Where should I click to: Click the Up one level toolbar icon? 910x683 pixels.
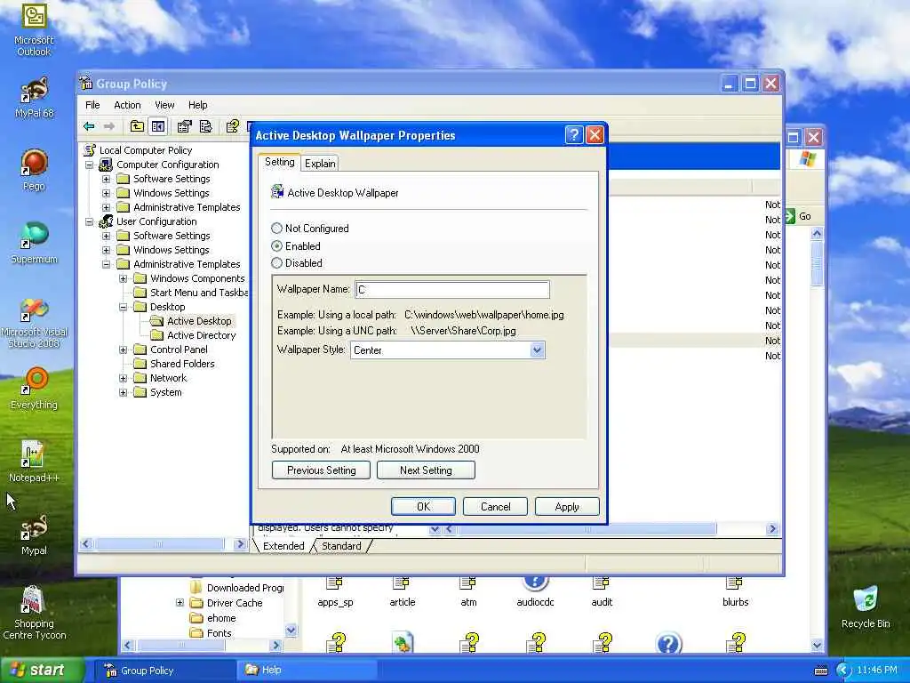point(137,126)
